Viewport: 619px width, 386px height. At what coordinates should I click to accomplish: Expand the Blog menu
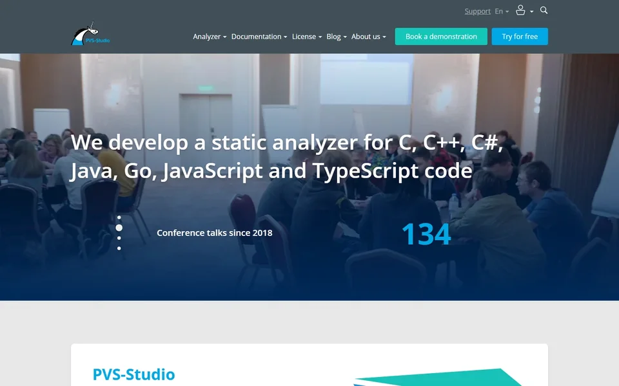[337, 37]
